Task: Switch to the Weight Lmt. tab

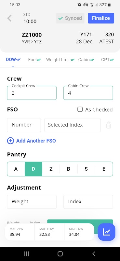Action: (x=60, y=60)
